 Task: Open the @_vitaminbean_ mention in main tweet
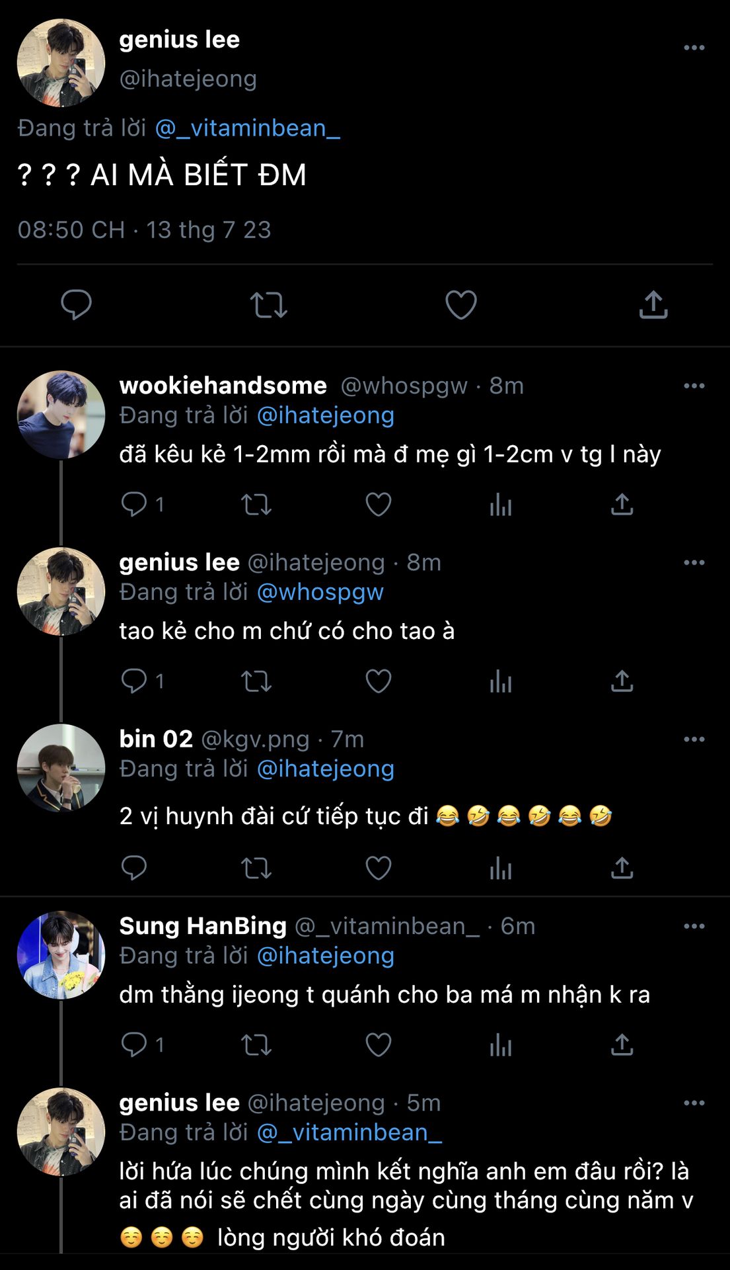click(x=247, y=128)
